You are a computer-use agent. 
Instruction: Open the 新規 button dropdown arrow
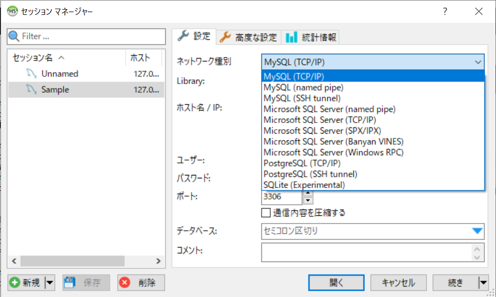click(50, 283)
